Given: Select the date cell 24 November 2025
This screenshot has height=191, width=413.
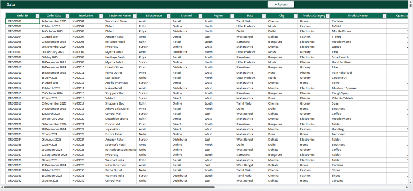Looking at the screenshot, I should (55, 21).
